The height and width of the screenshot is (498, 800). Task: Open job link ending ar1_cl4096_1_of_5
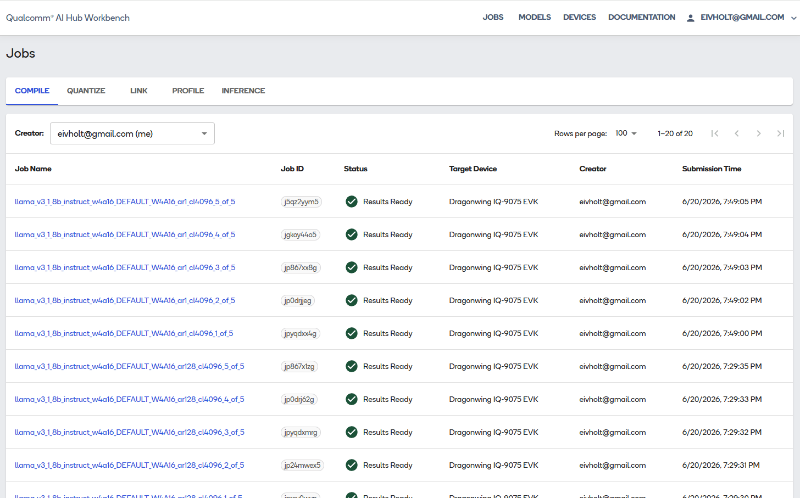[124, 333]
